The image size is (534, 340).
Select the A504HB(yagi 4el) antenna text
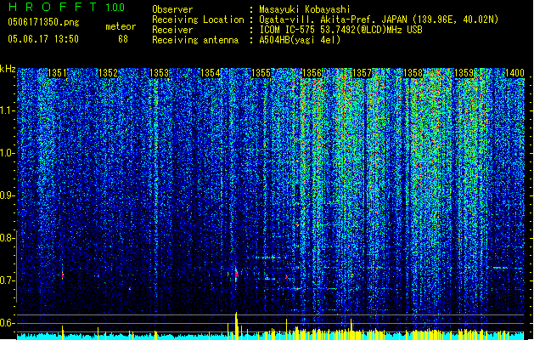pos(300,40)
